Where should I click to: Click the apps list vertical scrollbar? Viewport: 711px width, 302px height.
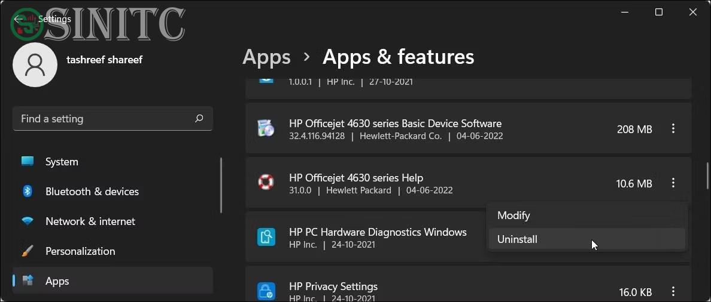(x=708, y=176)
